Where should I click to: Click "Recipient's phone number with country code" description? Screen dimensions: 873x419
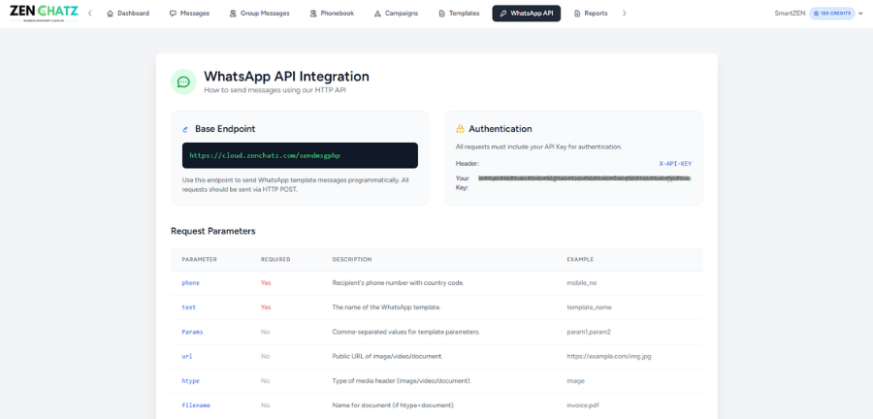point(398,282)
